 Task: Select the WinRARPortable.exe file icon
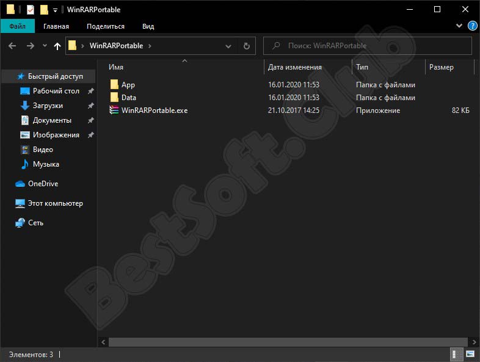click(114, 110)
